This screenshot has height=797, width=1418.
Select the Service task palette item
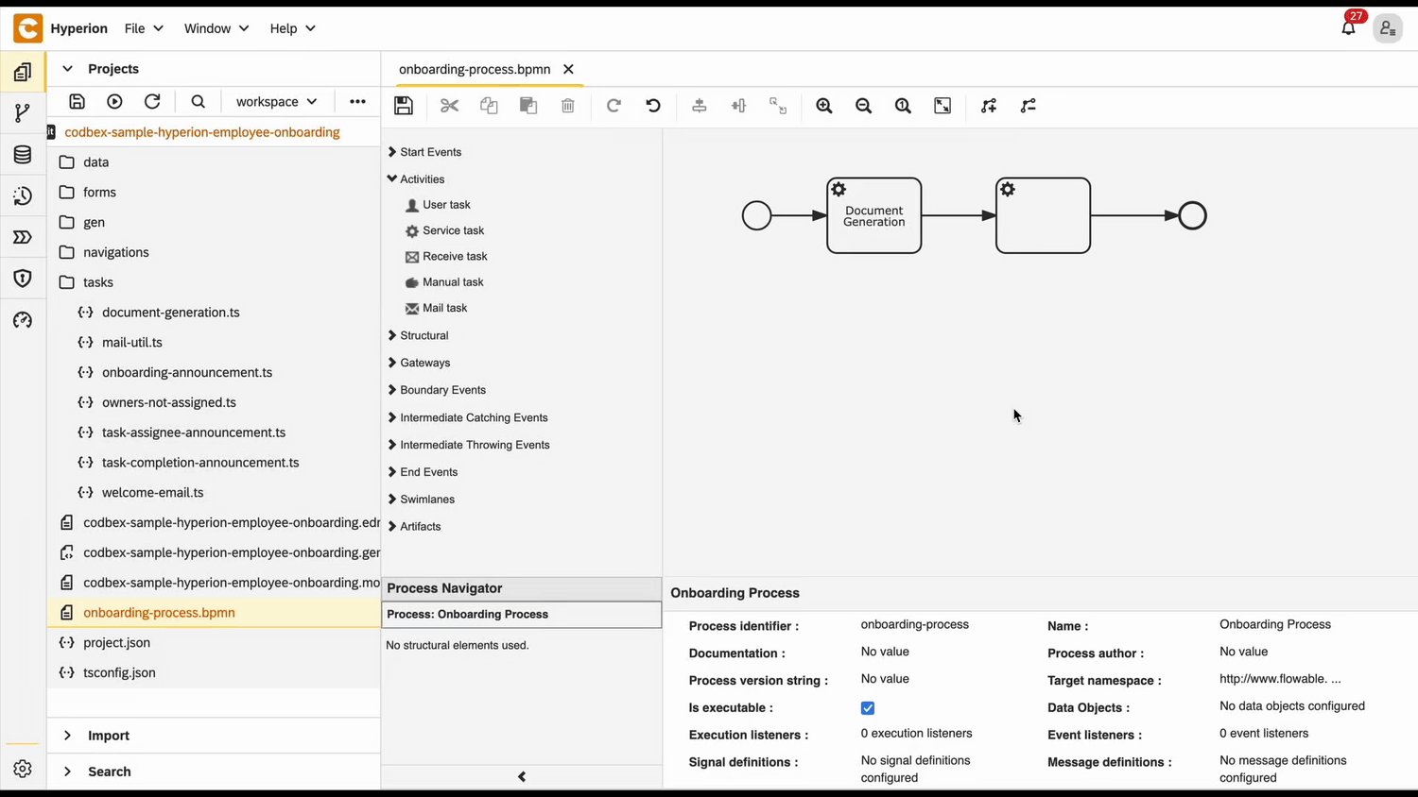(453, 230)
